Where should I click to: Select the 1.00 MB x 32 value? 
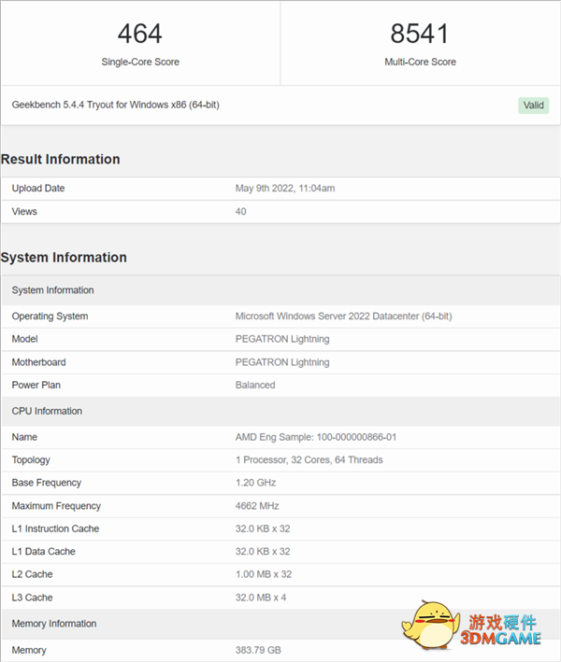coord(264,574)
